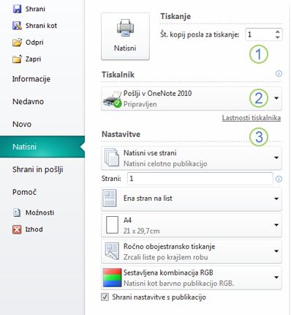The width and height of the screenshot is (291, 315).
Task: Click Zrcali liste po krajšem robu text
Action: point(165,257)
